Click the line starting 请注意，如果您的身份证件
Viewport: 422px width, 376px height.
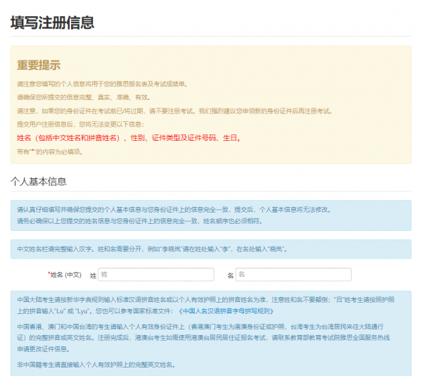pyautogui.click(x=175, y=111)
